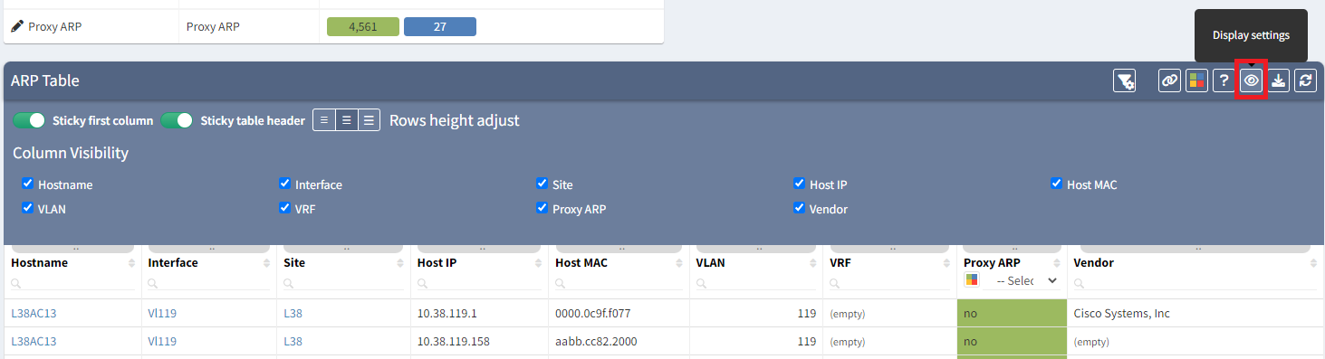
Task: Toggle the Display settings eye icon
Action: point(1251,80)
